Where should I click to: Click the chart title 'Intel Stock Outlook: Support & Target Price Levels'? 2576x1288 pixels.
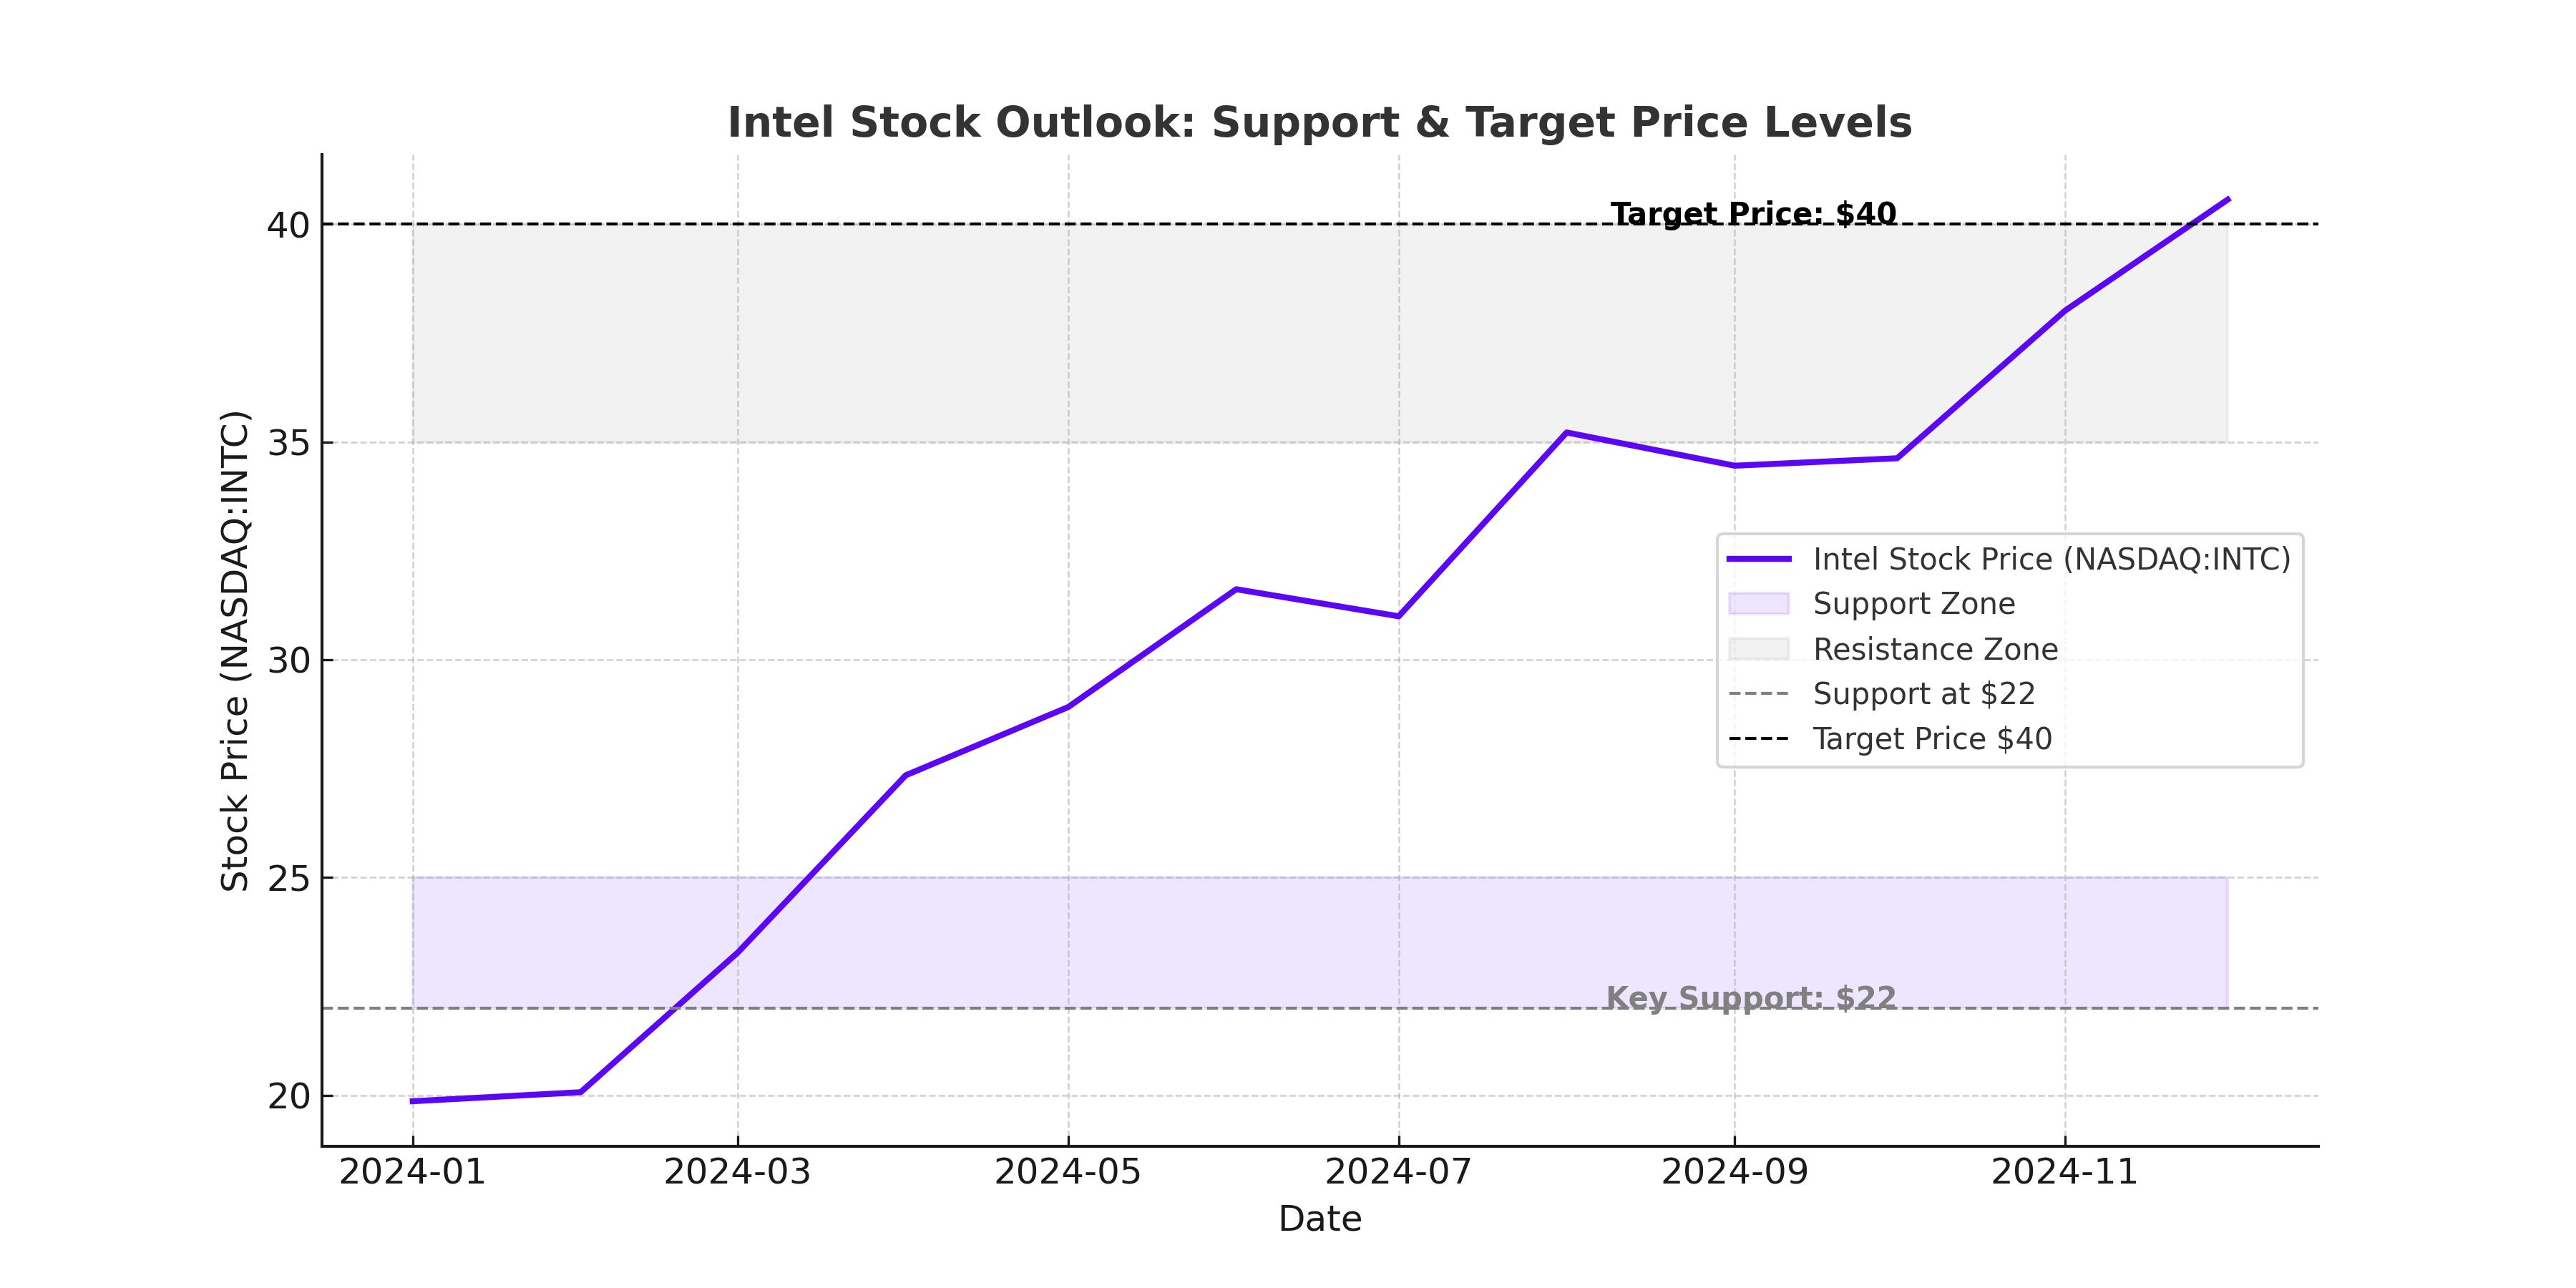[x=1319, y=123]
